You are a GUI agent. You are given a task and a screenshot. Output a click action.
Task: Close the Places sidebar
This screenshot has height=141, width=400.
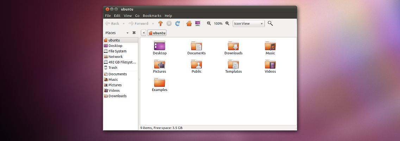click(134, 33)
